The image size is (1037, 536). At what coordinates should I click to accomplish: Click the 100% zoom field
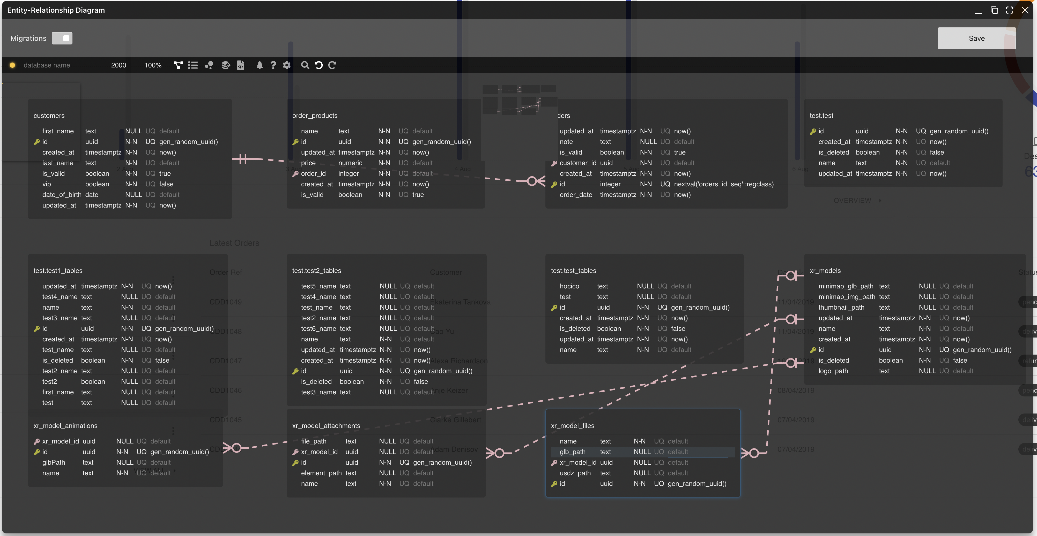(x=153, y=65)
